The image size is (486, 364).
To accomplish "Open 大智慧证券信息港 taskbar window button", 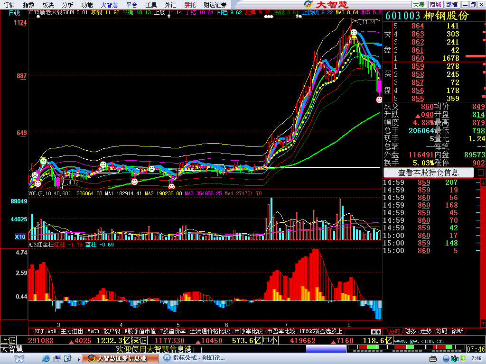I will click(120, 358).
